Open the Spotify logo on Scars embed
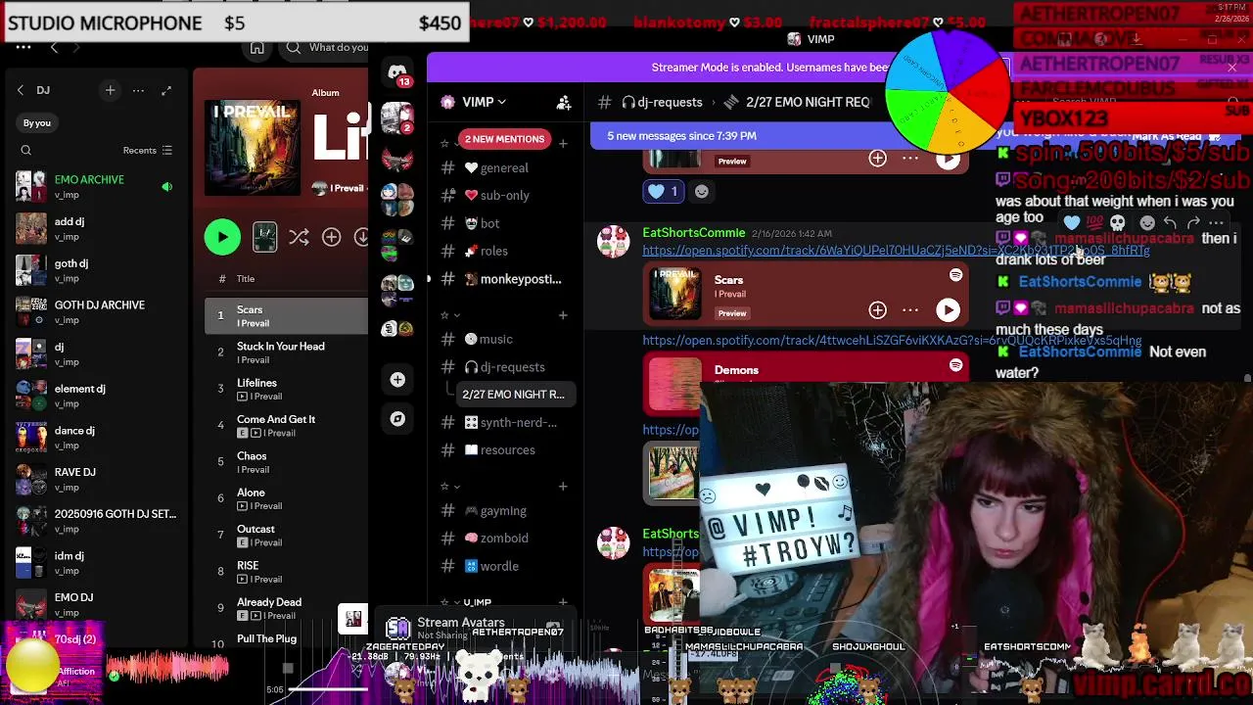The image size is (1253, 705). 955,275
